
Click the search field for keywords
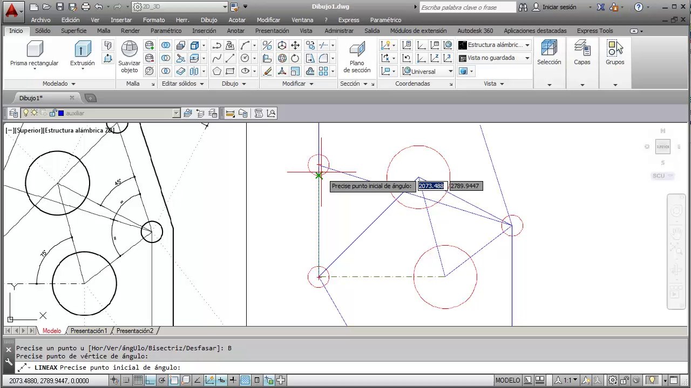tap(468, 7)
